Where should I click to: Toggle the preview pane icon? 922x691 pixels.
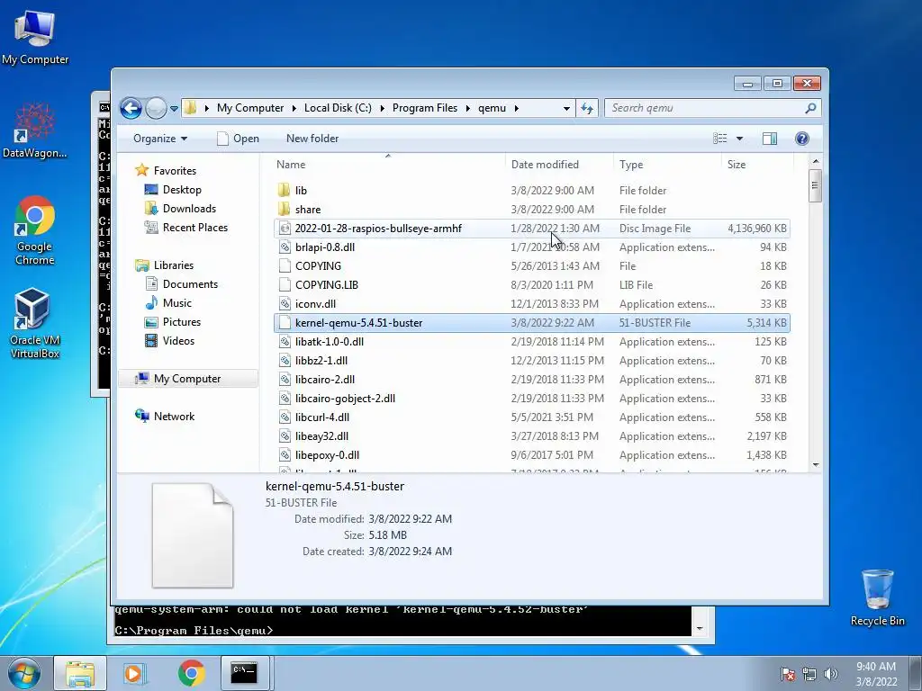(770, 139)
